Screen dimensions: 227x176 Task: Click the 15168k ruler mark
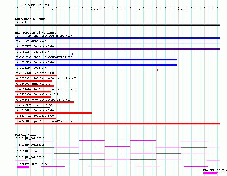(x=182, y=10)
